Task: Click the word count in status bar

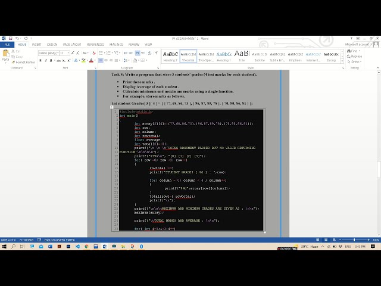Action: tap(26, 240)
